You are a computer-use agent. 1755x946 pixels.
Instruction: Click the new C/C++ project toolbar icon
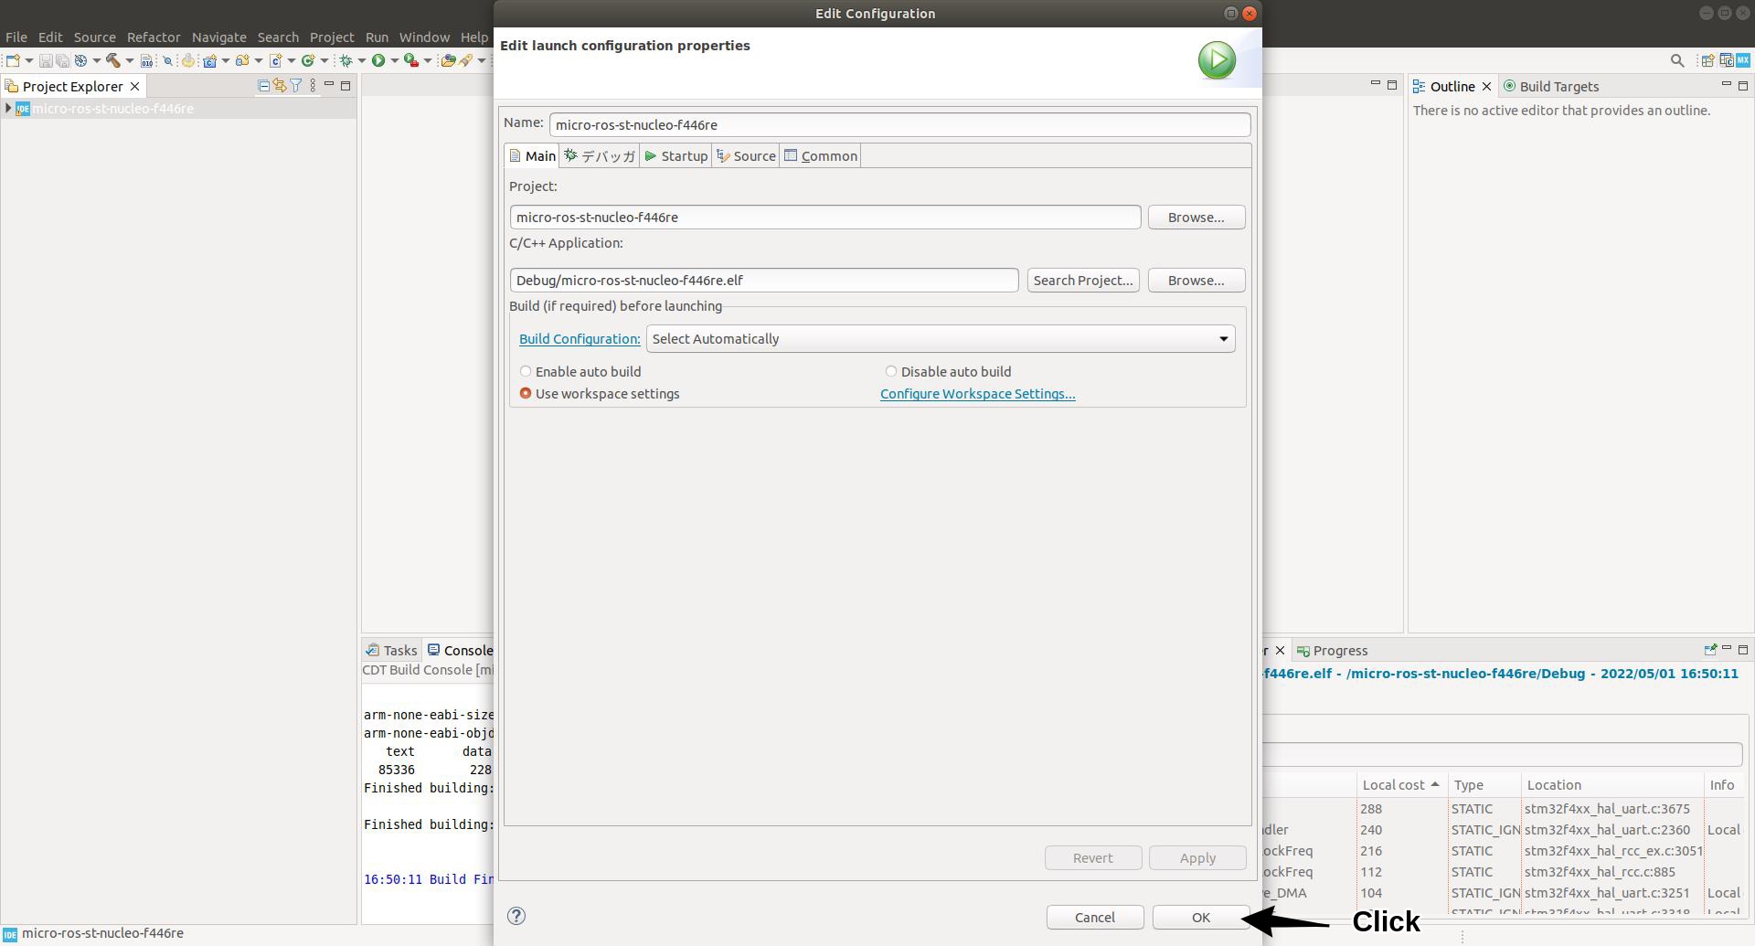point(209,61)
